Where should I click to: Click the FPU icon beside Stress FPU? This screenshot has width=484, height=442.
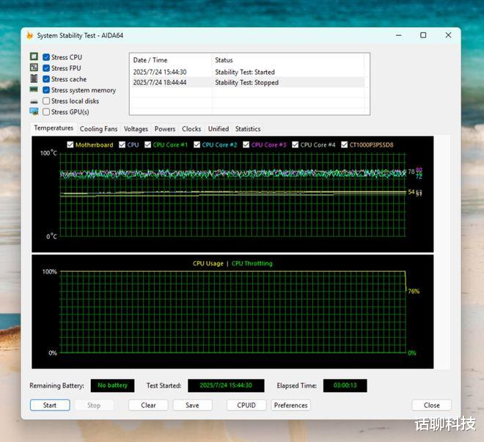click(34, 67)
